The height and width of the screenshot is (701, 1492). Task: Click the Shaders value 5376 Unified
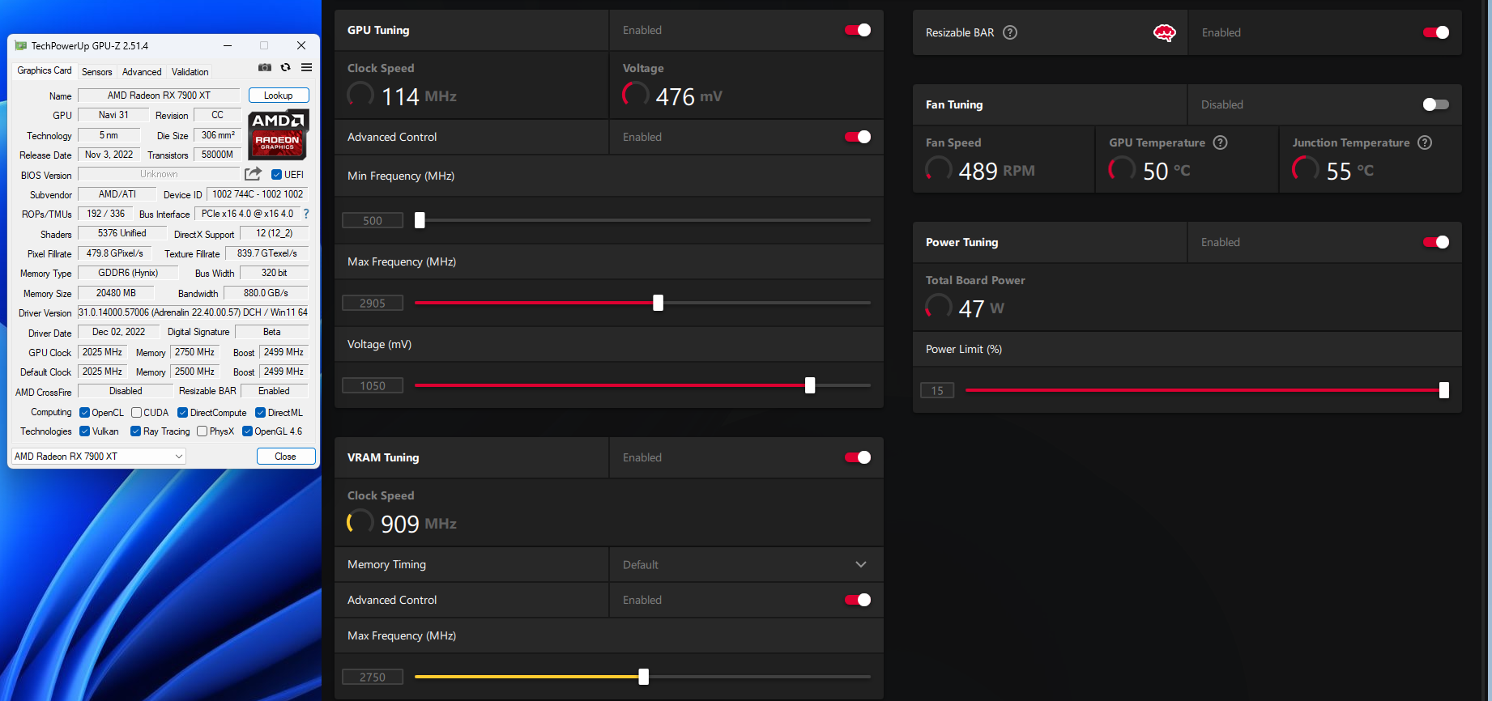[x=121, y=233]
